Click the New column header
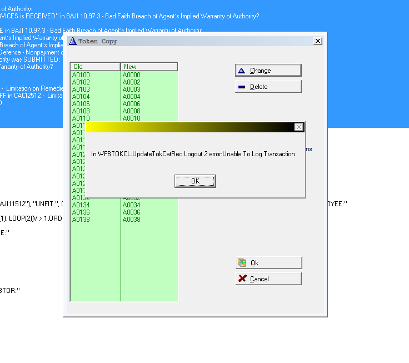409x363 pixels. pyautogui.click(x=149, y=67)
